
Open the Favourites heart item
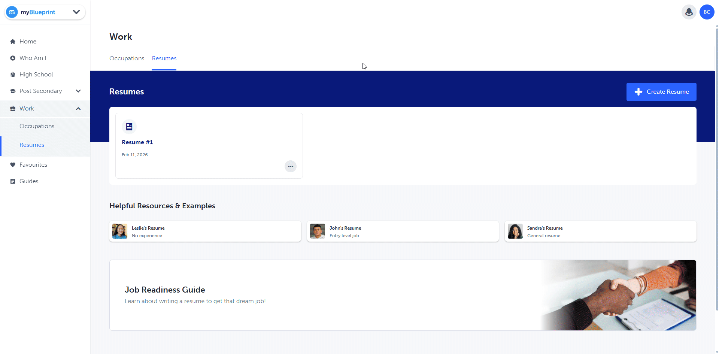[33, 165]
